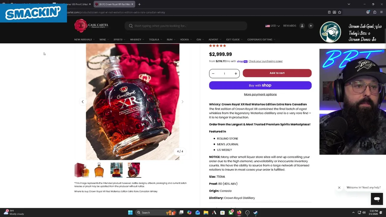Open the chat widget bubble icon

tap(377, 199)
